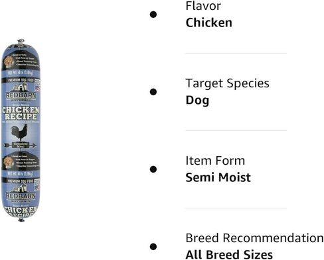Select the bold Dog value

[197, 101]
